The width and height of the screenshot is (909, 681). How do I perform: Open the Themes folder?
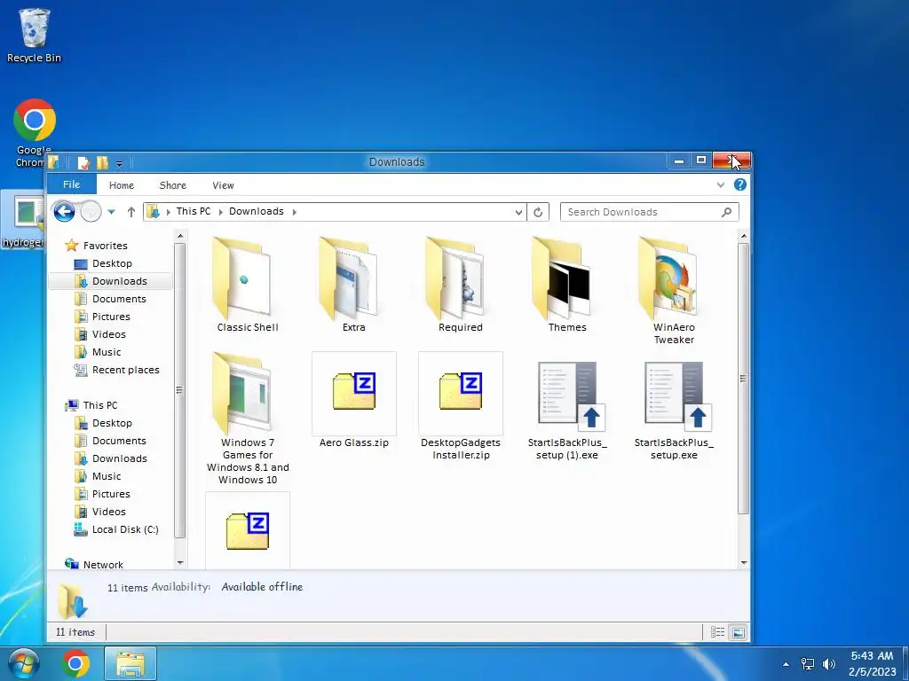pyautogui.click(x=567, y=284)
